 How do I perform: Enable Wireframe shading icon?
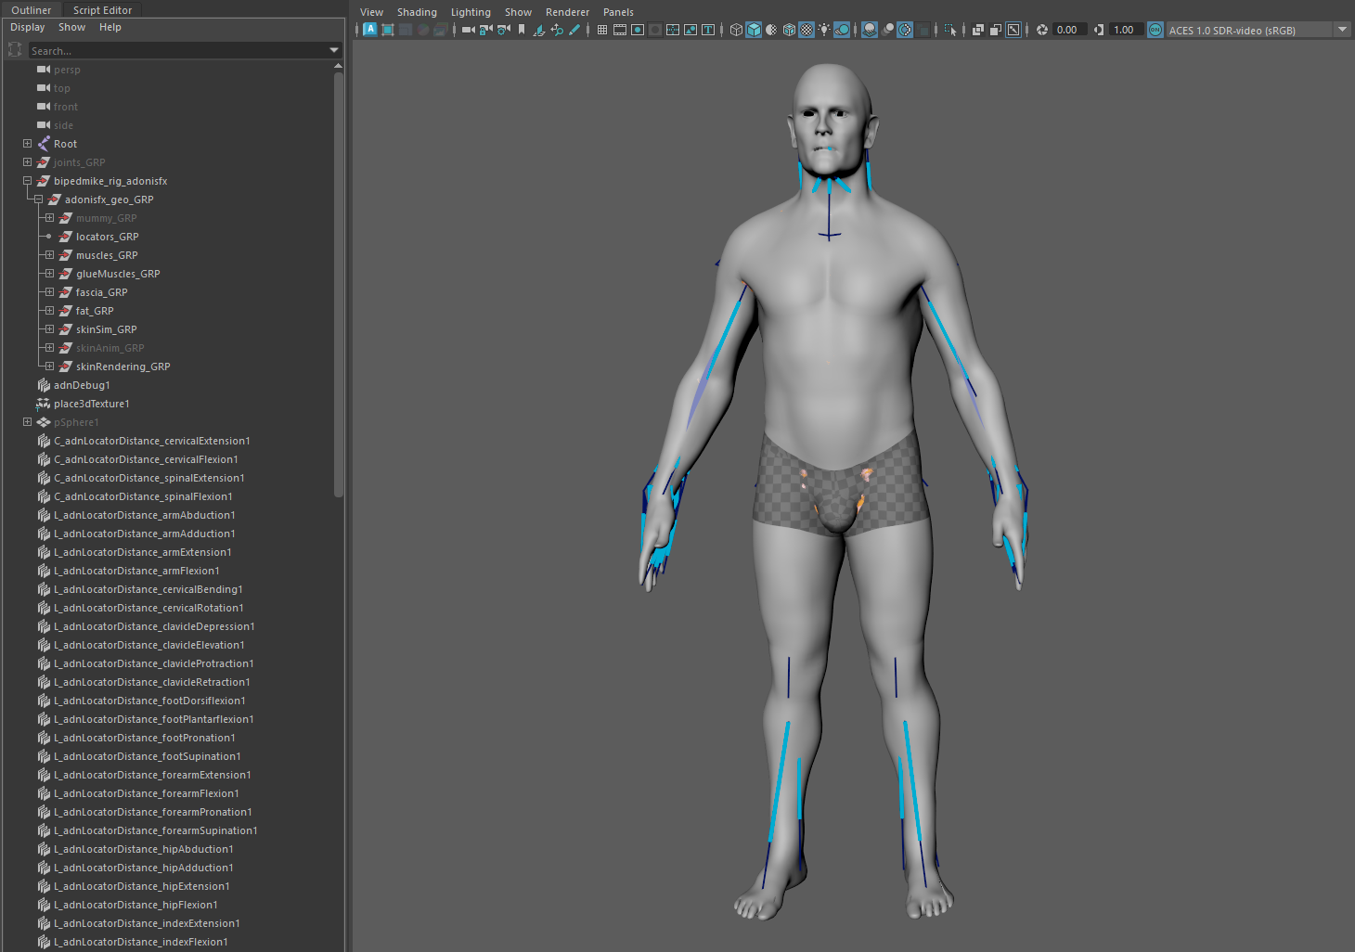coord(736,30)
